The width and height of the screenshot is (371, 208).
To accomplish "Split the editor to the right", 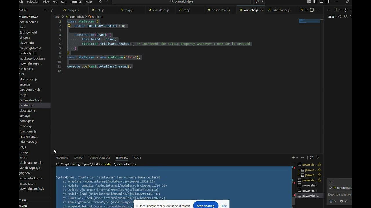I will point(312,10).
